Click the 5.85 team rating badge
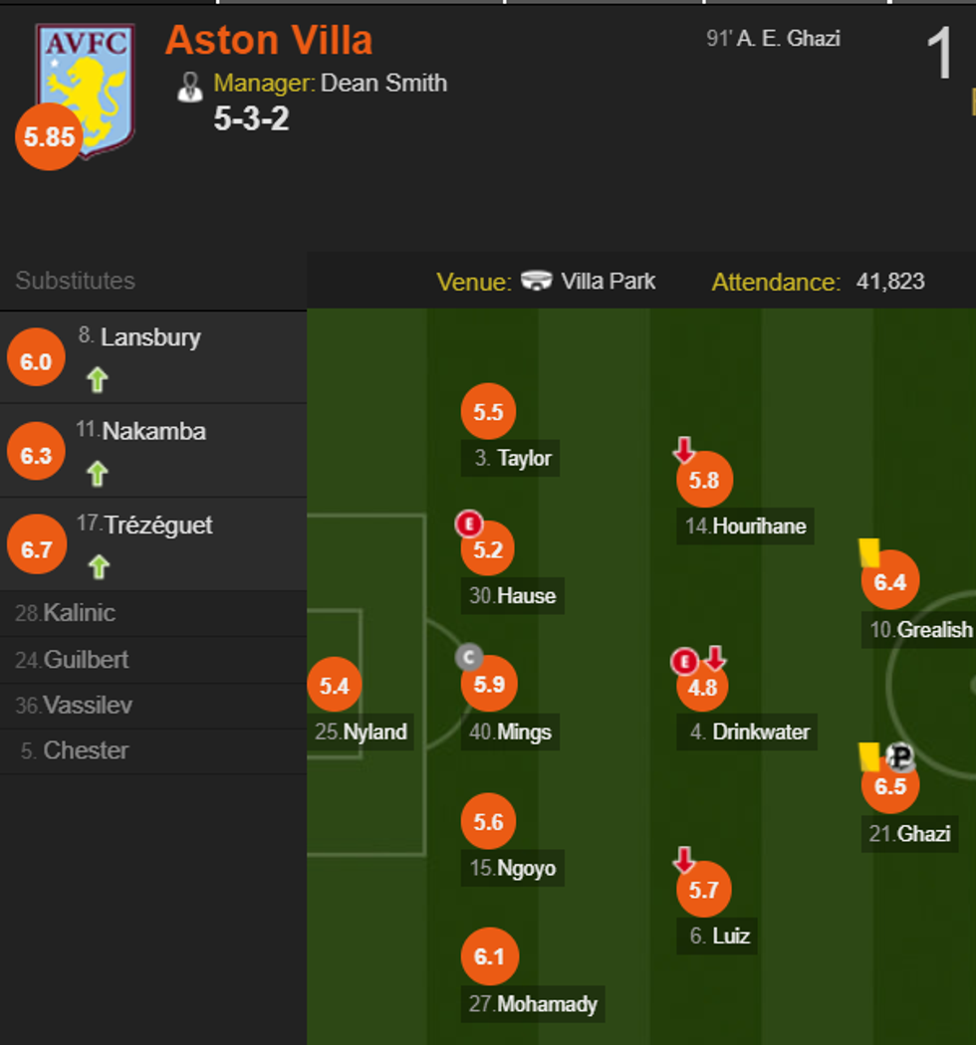This screenshot has width=976, height=1045. (x=49, y=137)
